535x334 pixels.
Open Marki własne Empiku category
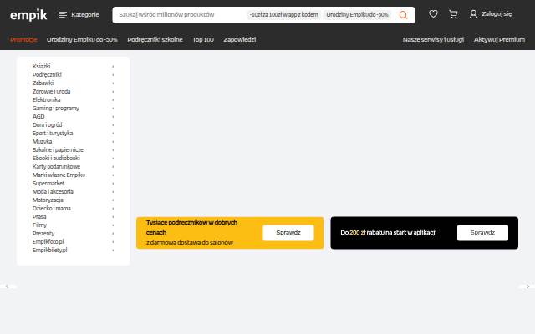click(59, 175)
